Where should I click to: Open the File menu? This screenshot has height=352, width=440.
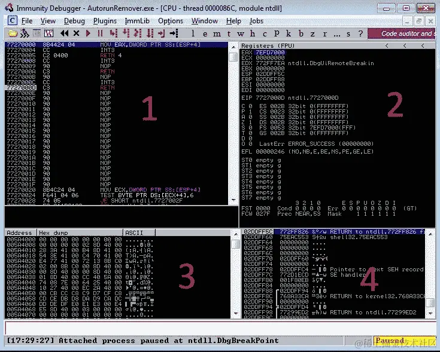tap(27, 21)
